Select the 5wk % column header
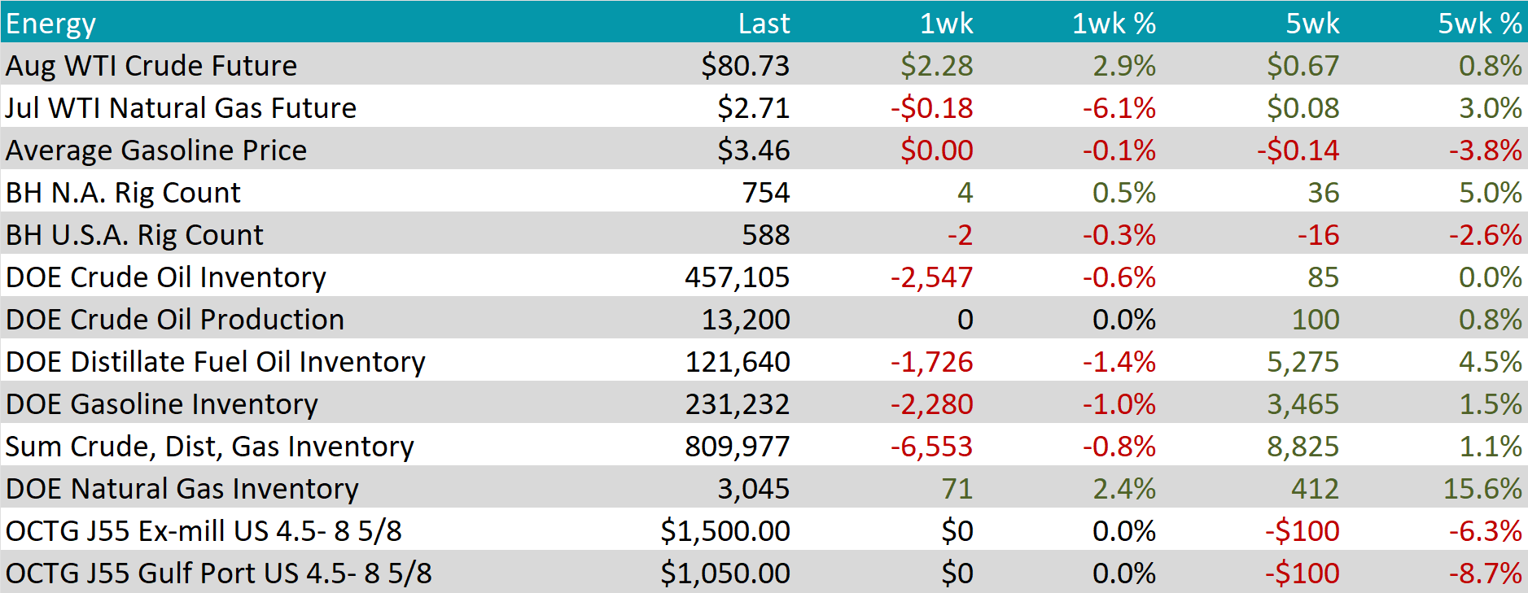The height and width of the screenshot is (593, 1528). [x=1479, y=24]
